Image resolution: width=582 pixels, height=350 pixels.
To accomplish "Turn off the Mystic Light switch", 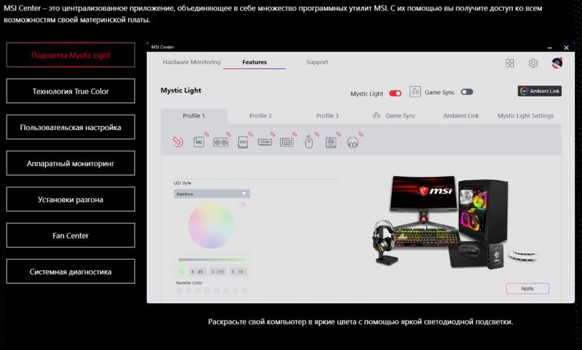I will [395, 93].
